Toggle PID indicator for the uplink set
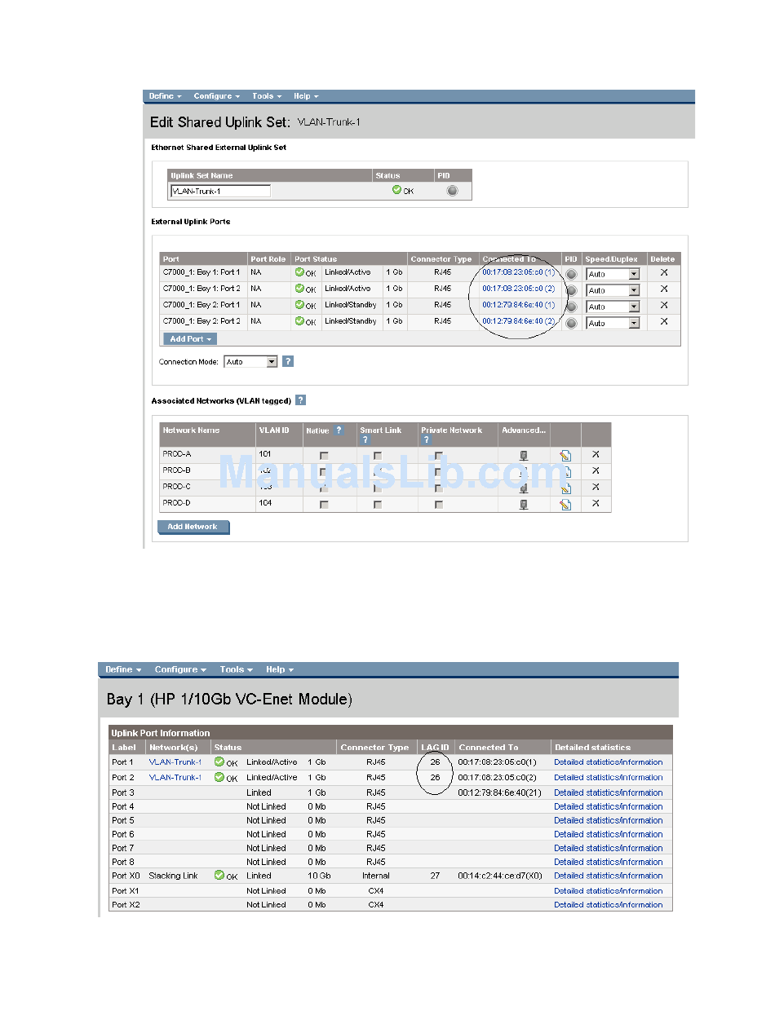This screenshot has width=775, height=1033. pos(452,191)
